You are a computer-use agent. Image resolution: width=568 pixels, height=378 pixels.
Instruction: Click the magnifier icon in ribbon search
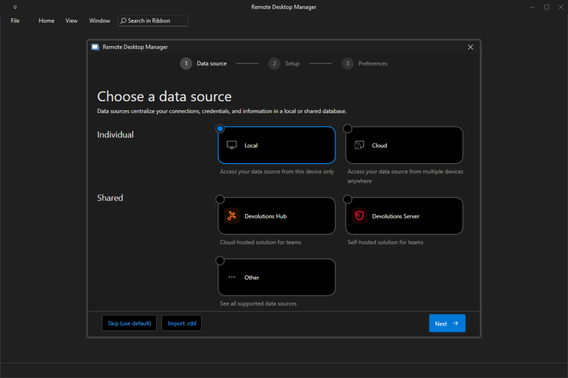click(123, 21)
